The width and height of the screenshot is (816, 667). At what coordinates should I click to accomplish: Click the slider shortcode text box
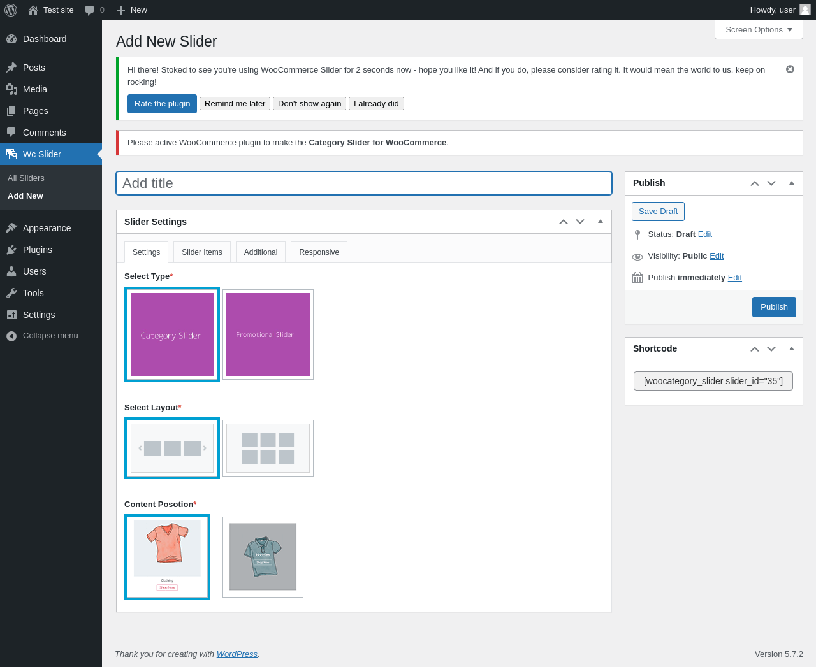713,381
